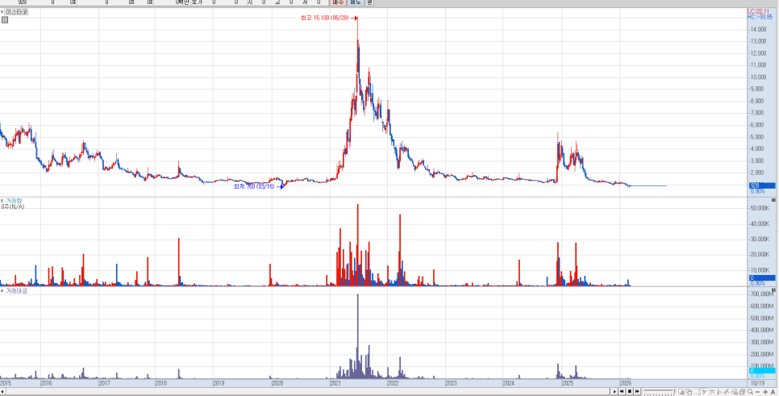The width and height of the screenshot is (779, 396).
Task: Click the cyan value tag on 거래대금 axis
Action: point(761,370)
